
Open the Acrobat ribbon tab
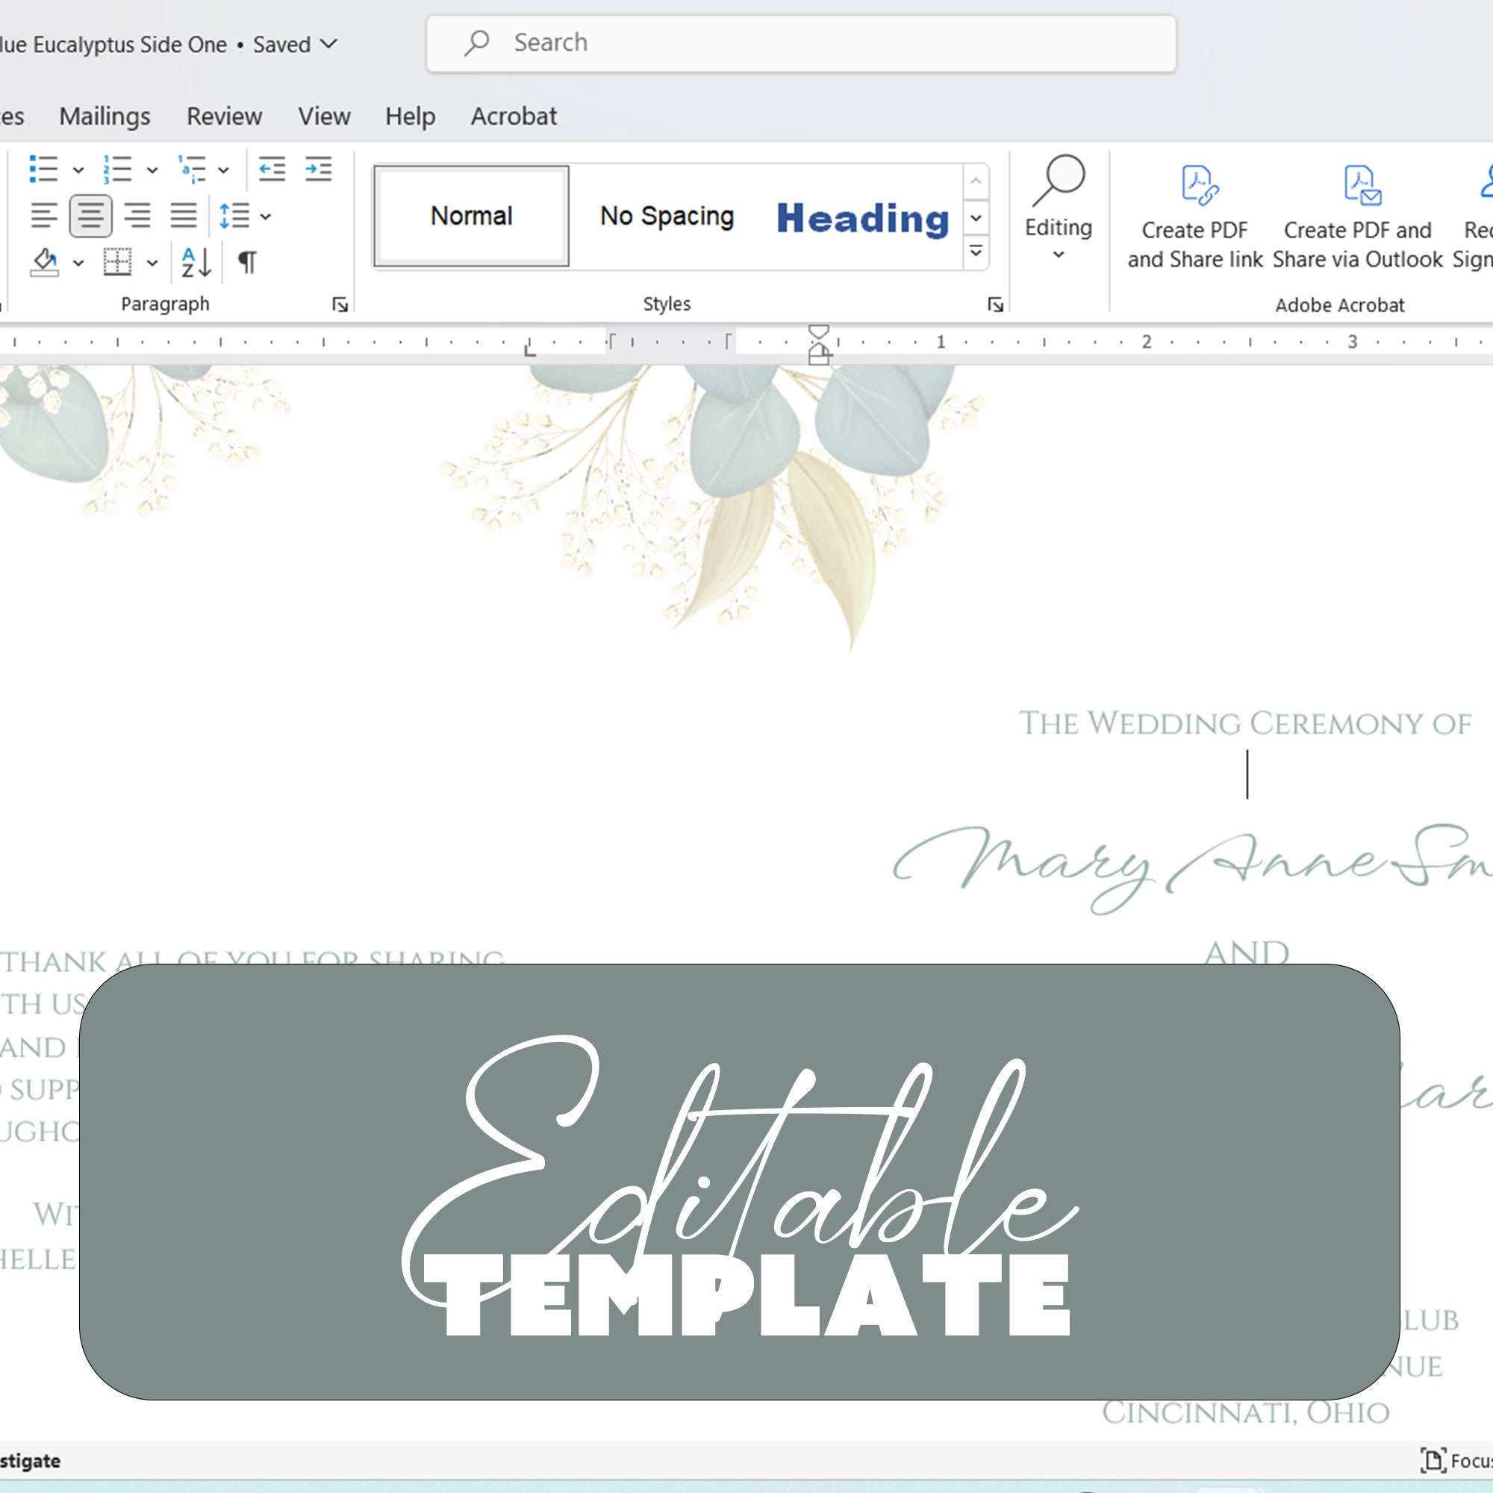coord(513,115)
